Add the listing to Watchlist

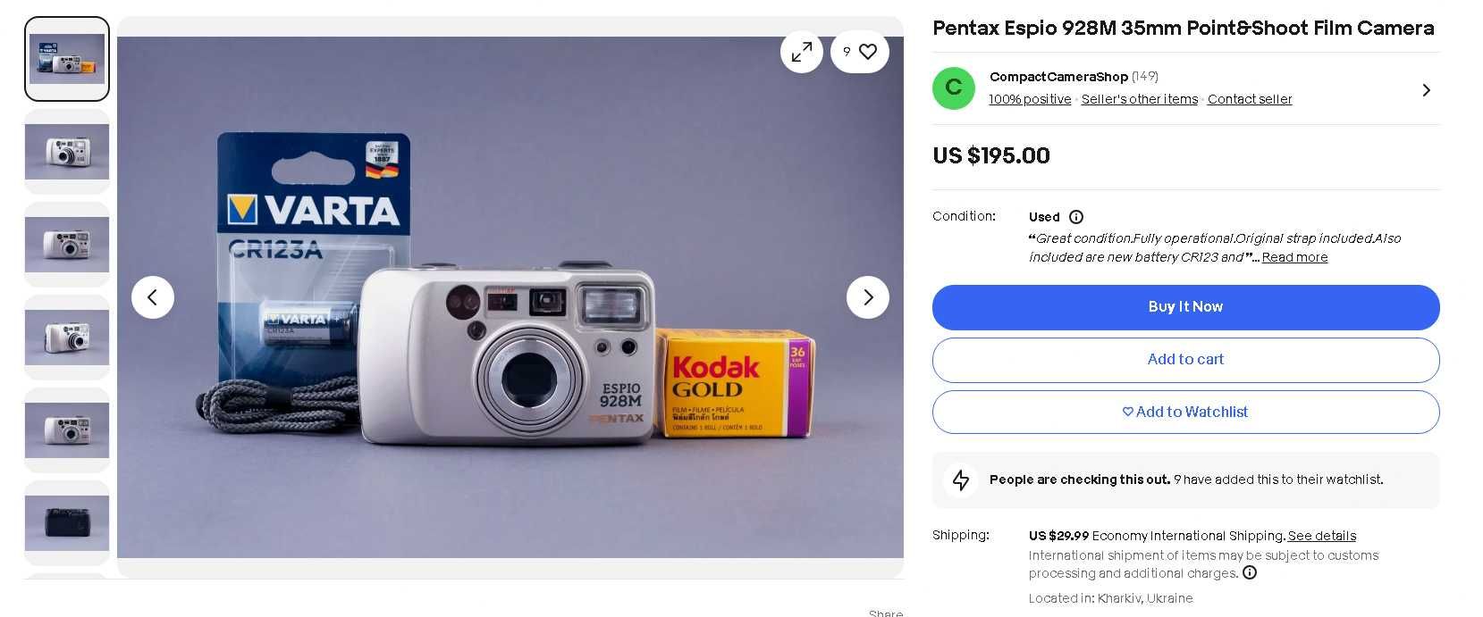coord(1185,413)
